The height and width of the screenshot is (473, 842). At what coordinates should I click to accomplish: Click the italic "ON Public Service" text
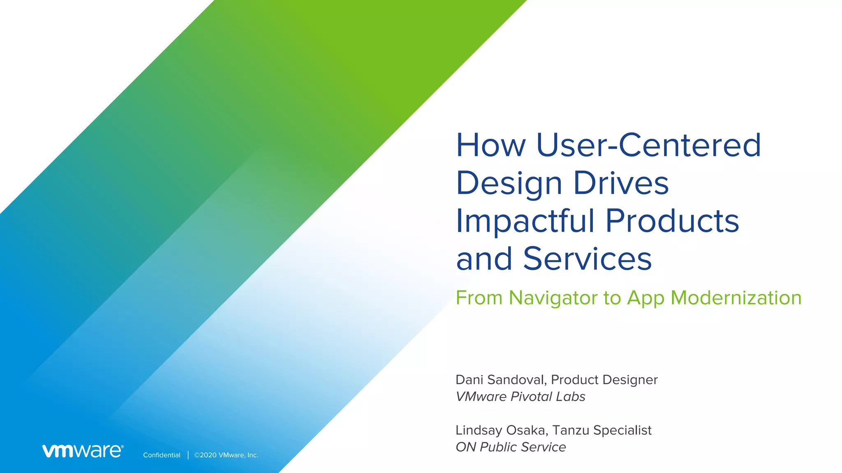[510, 447]
